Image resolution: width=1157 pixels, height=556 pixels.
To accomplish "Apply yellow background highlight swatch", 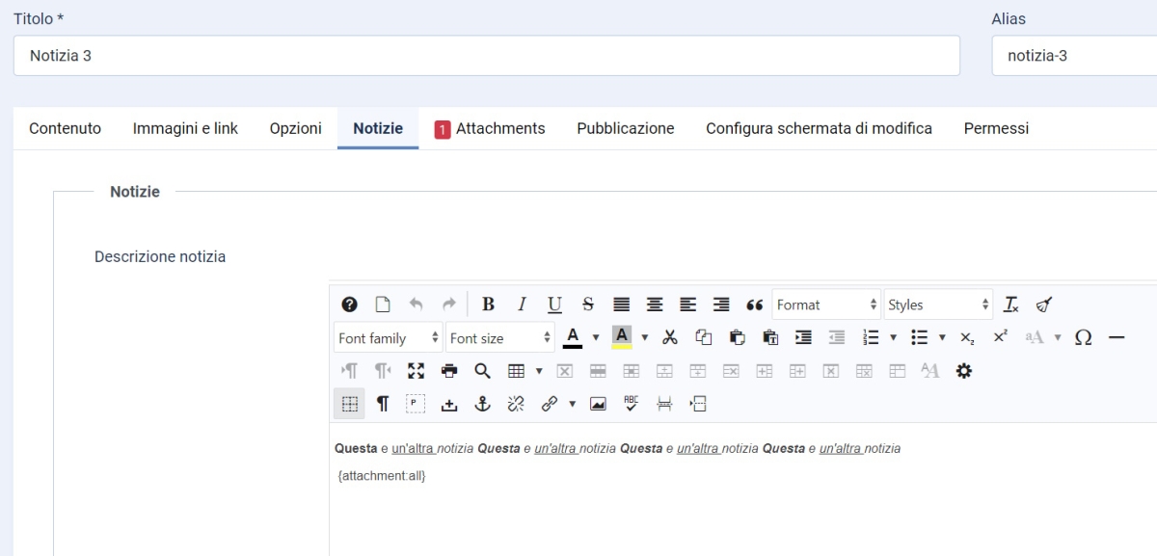I will 622,337.
